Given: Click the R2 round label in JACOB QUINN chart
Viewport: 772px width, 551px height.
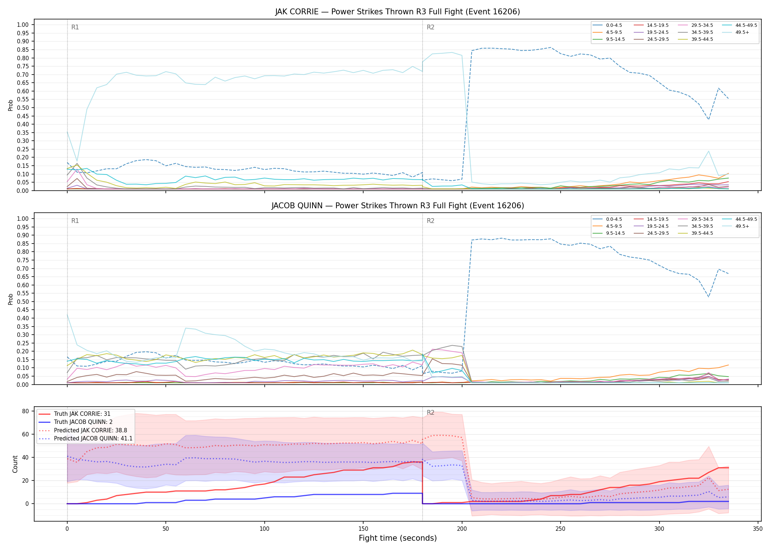Looking at the screenshot, I should pyautogui.click(x=430, y=221).
